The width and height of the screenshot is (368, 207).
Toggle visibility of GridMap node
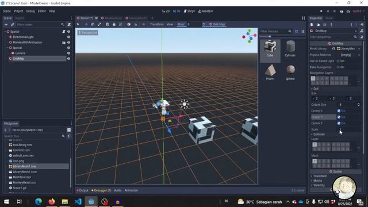[69, 59]
